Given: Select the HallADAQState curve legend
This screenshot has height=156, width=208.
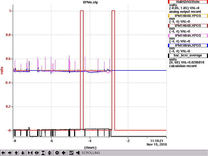Looking at the screenshot, I should pos(188,2).
